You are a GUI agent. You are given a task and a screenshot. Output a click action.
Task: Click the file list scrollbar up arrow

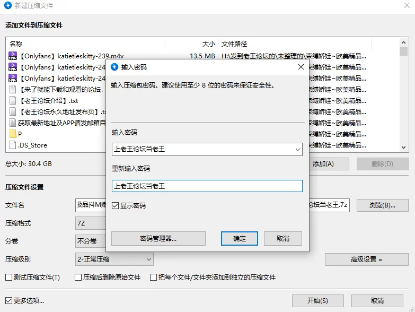click(404, 42)
